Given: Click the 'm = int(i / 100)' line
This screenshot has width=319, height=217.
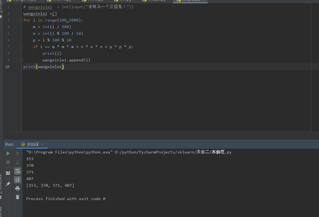Looking at the screenshot, I should [52, 27].
